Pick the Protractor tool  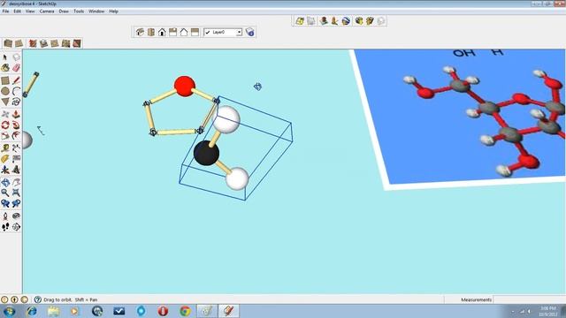coord(5,159)
